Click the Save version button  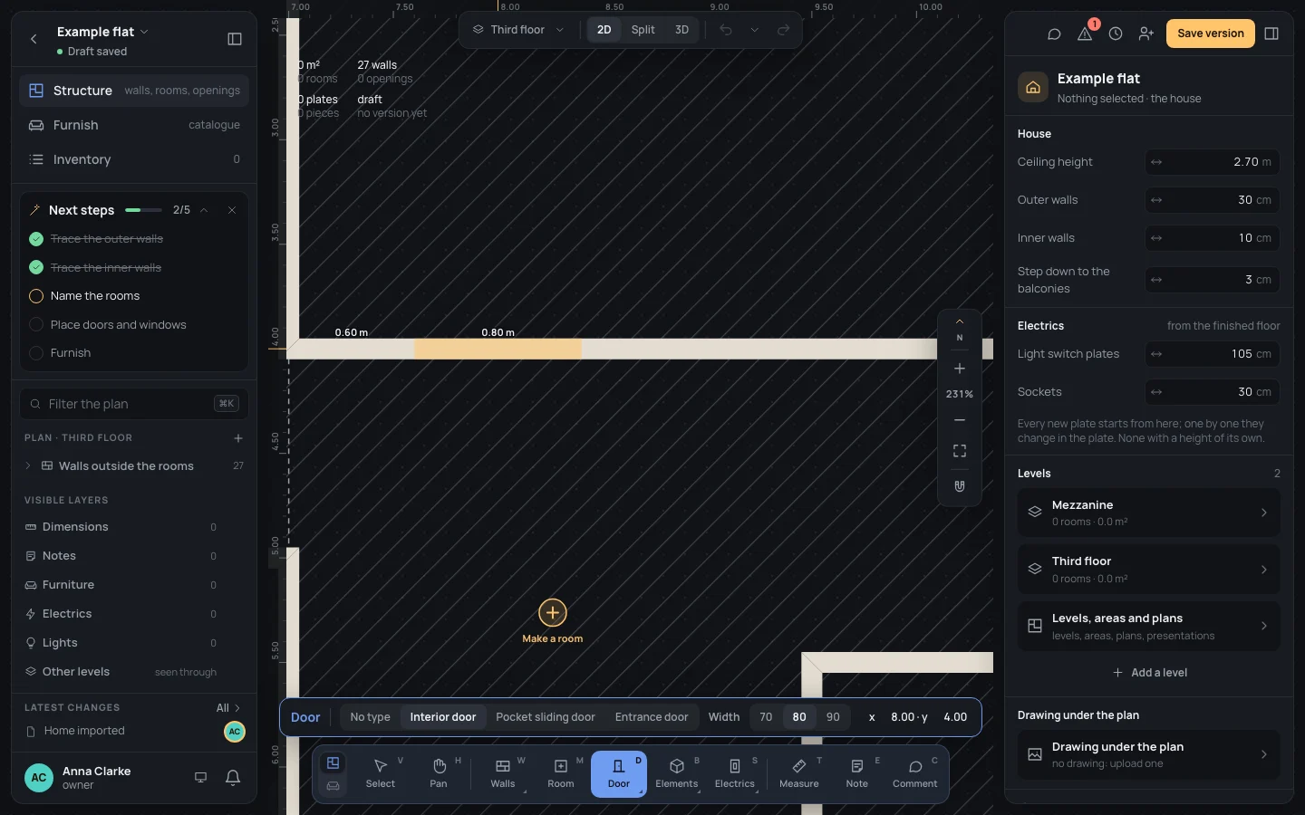click(x=1211, y=34)
